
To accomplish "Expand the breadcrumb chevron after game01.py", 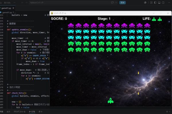I will [x=13, y=13].
